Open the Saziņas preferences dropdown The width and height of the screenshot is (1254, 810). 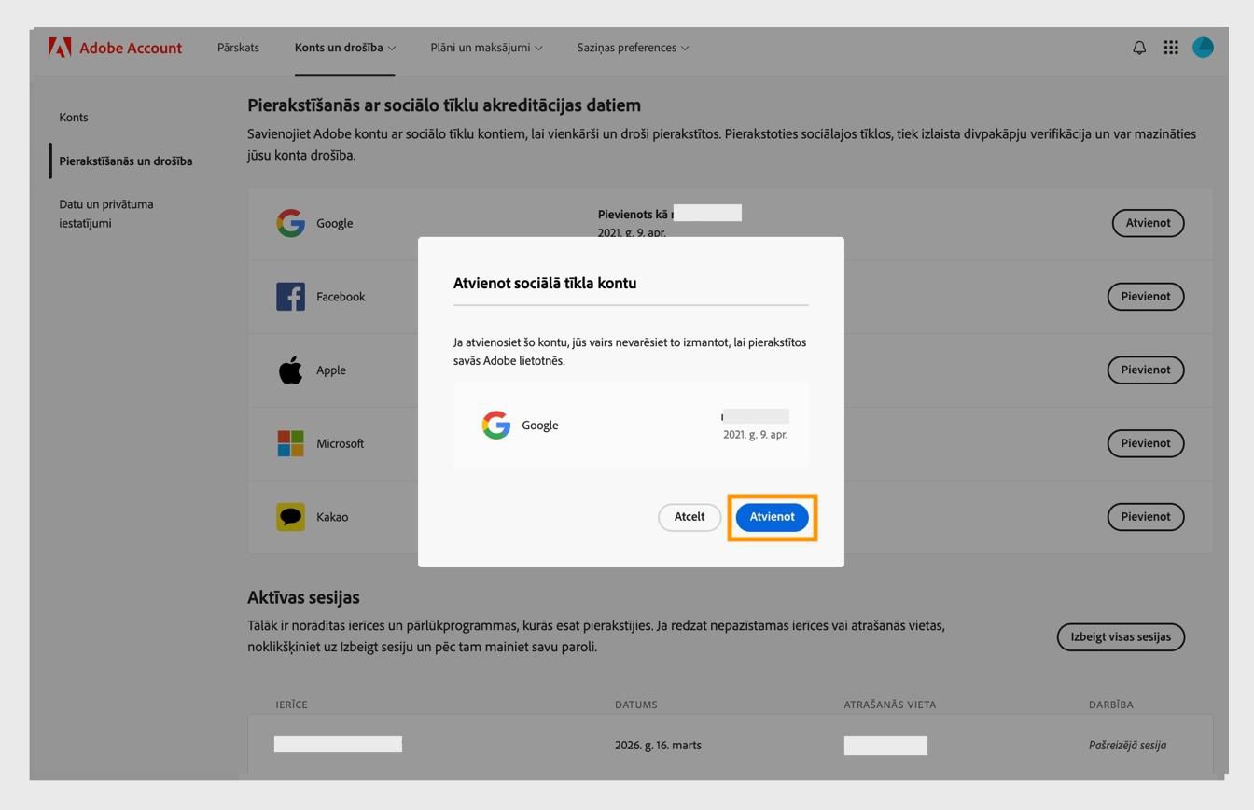(x=632, y=47)
